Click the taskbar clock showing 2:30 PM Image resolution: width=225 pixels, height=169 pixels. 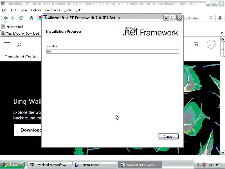click(215, 165)
